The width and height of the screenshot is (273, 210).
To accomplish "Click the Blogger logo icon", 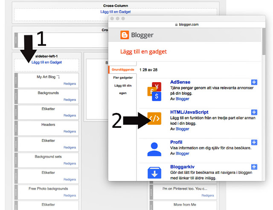I will tap(125, 35).
